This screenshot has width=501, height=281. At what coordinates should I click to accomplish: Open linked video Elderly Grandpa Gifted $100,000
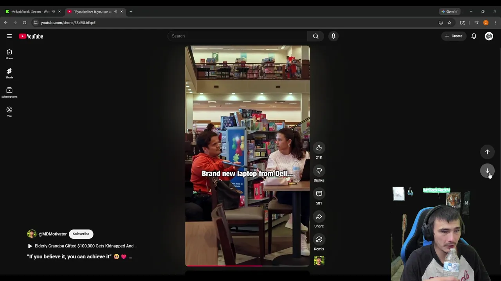tap(83, 246)
